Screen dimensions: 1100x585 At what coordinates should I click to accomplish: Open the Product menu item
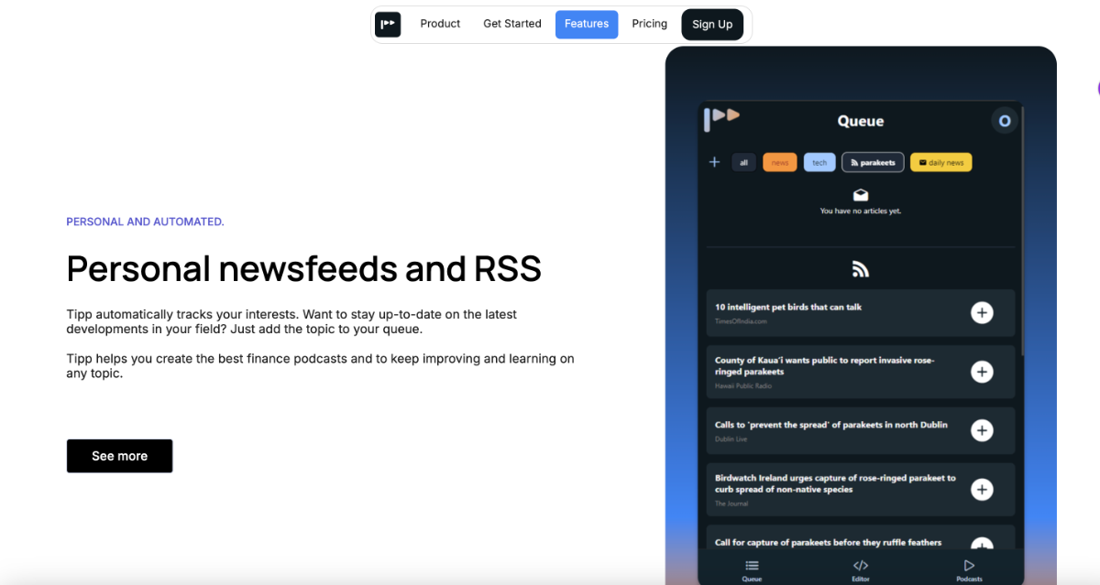pyautogui.click(x=440, y=24)
